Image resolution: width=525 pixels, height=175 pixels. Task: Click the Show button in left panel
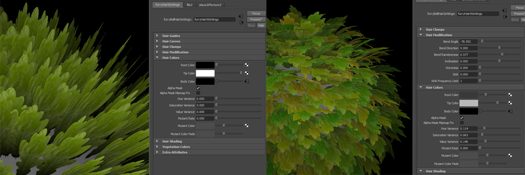(x=252, y=25)
